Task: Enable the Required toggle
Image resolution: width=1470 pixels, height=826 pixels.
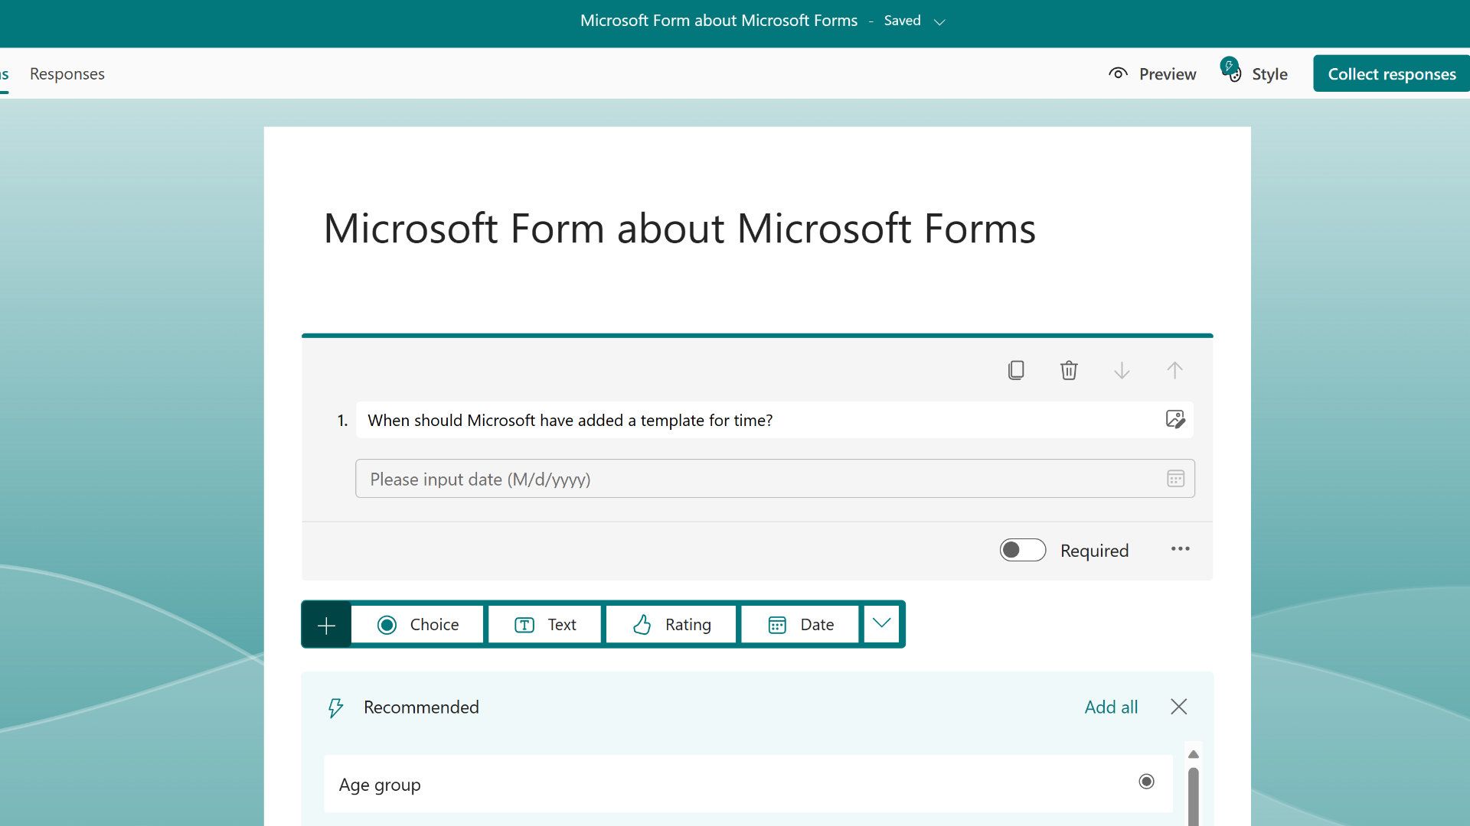Action: click(1023, 550)
